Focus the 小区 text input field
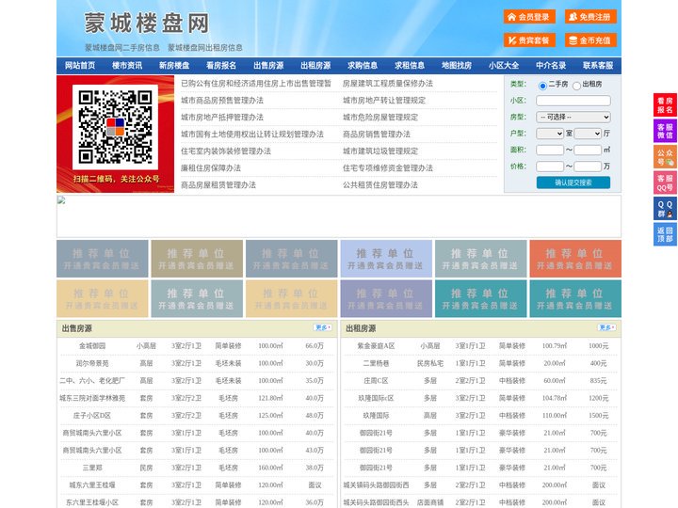Viewport: 678px width, 508px height. coord(573,101)
